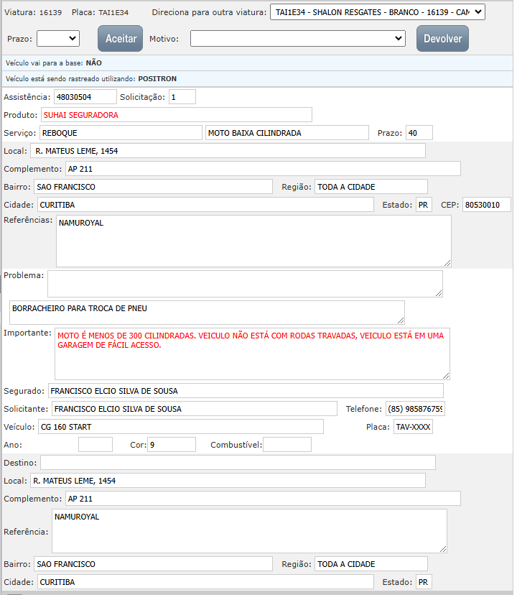Click the Aceitar button
Image resolution: width=517 pixels, height=595 pixels.
point(121,39)
